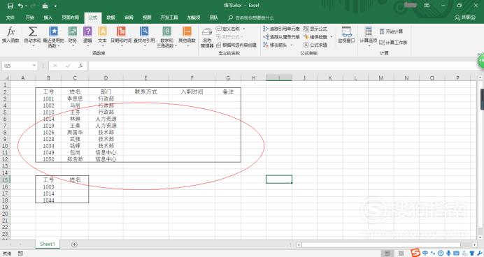Click the Undo arrow icon
Screen dimensions: 484x257
point(20,6)
